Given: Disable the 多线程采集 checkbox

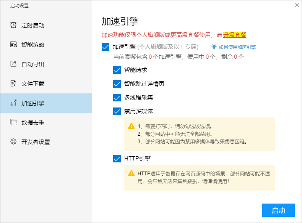Looking at the screenshot, I should click(x=117, y=98).
